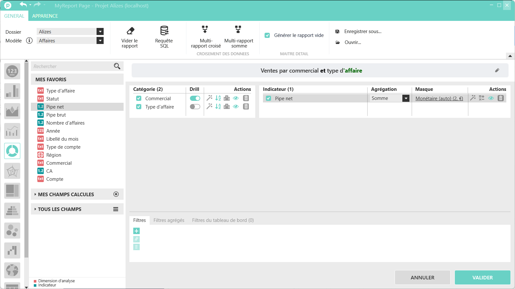Add a new filter with plus icon

point(136,231)
